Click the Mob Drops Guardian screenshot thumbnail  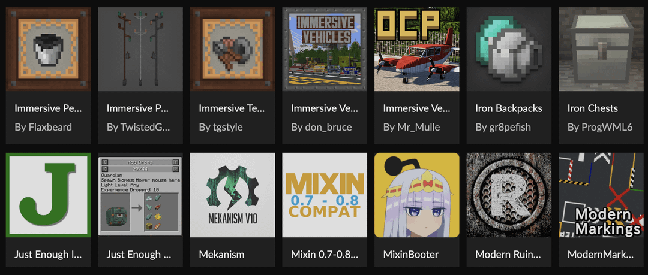(140, 195)
